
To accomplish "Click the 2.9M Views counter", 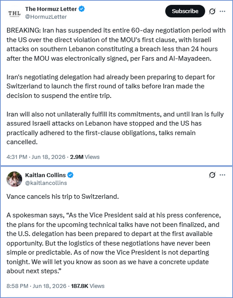I will click(85, 157).
